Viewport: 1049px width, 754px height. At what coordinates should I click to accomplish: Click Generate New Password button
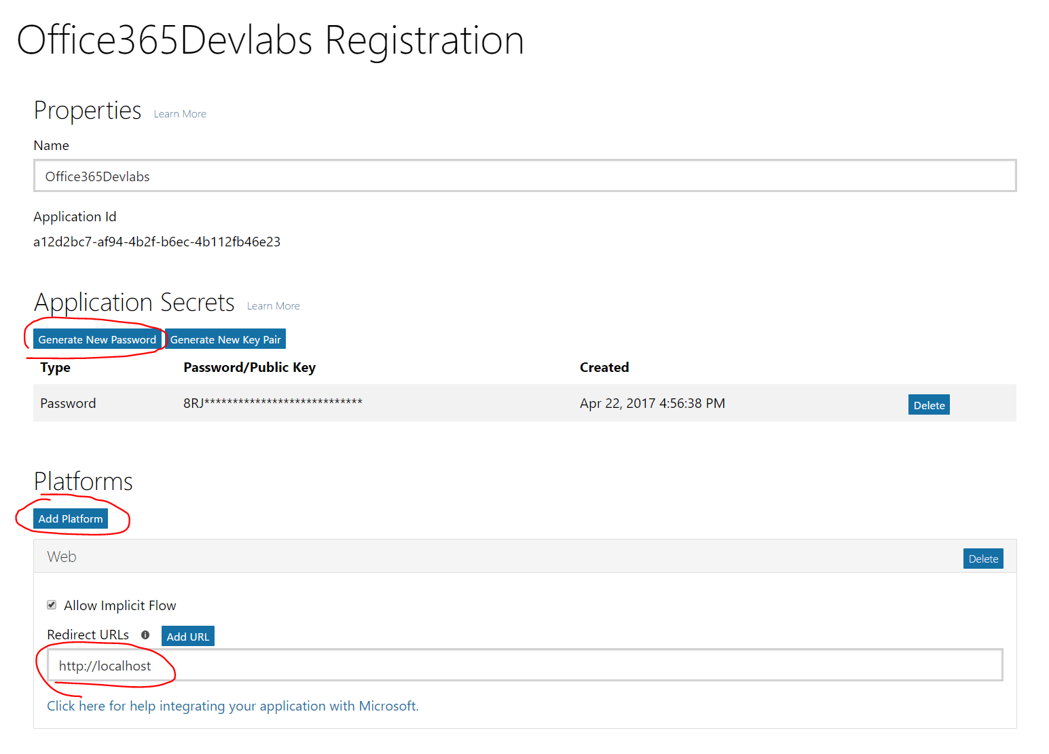pyautogui.click(x=97, y=339)
